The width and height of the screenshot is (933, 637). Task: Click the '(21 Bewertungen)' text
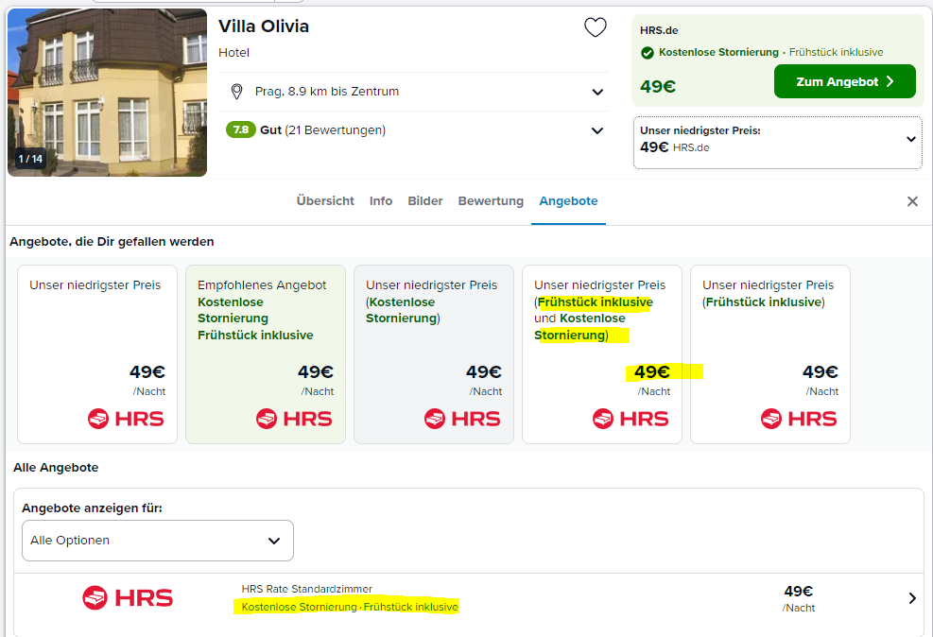coord(335,129)
